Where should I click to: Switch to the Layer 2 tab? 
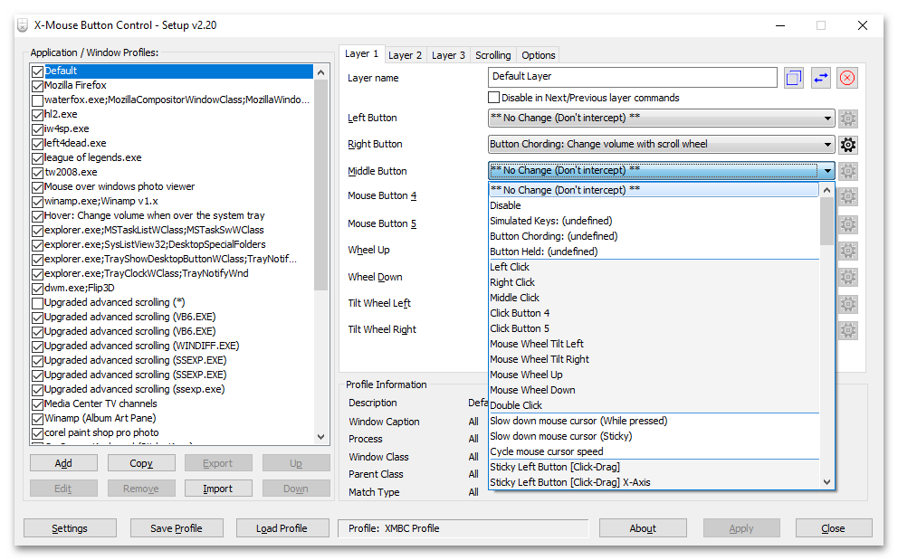coord(405,55)
